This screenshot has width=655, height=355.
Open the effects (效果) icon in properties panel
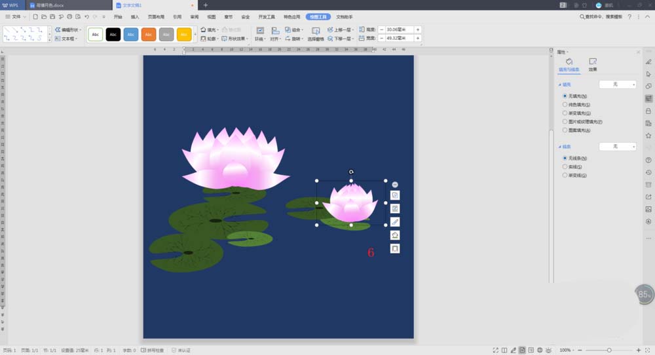click(x=593, y=65)
